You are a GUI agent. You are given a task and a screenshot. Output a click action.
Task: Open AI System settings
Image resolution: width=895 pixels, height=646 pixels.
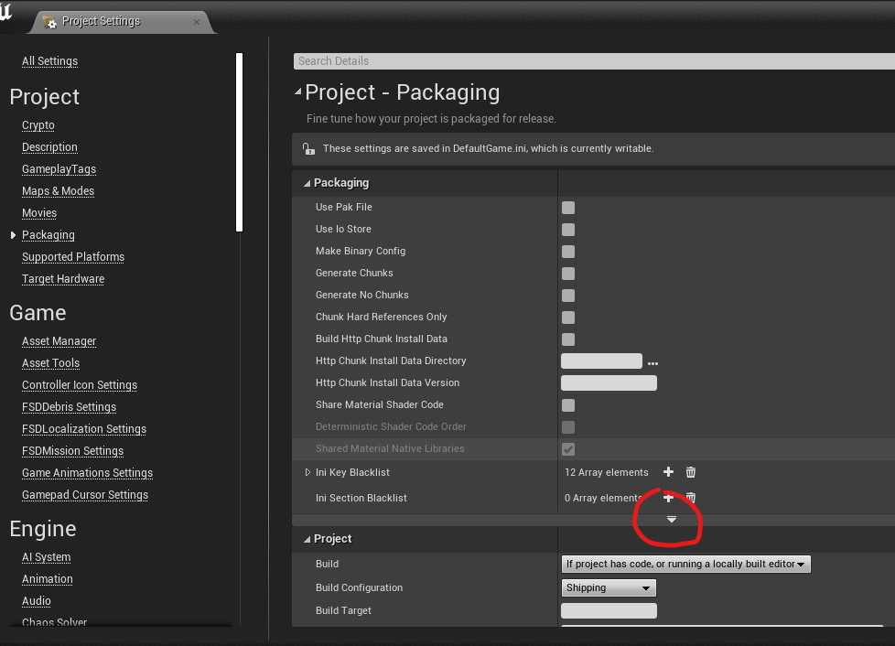(x=47, y=557)
